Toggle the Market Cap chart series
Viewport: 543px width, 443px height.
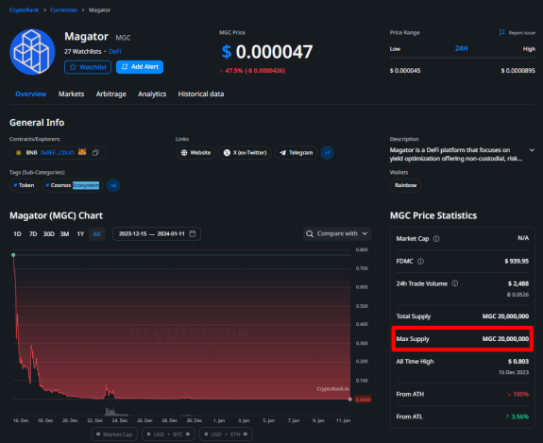coord(114,434)
